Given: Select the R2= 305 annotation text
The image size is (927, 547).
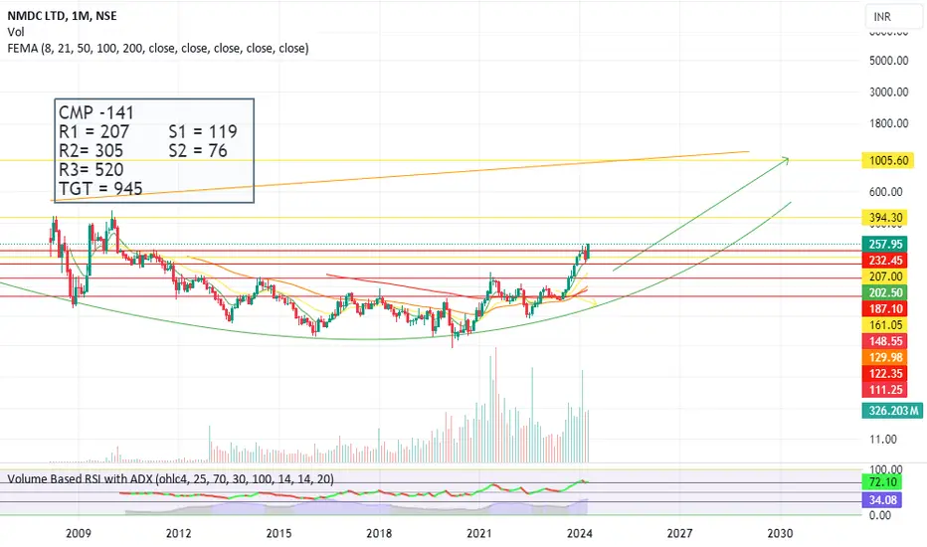Looking at the screenshot, I should coord(92,150).
